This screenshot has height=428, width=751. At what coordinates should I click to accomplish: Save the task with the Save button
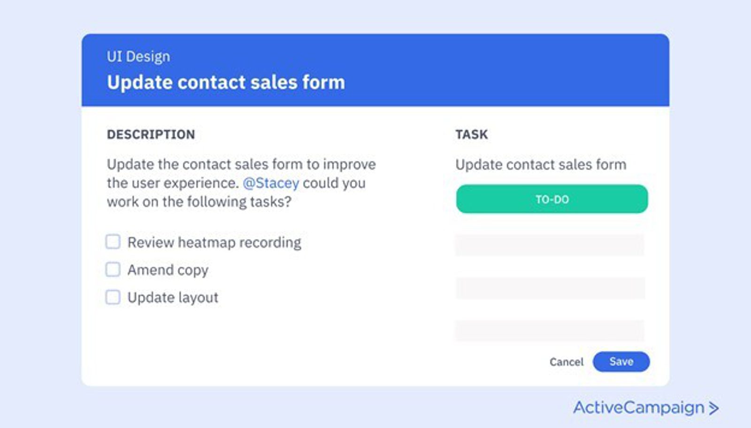pos(621,361)
